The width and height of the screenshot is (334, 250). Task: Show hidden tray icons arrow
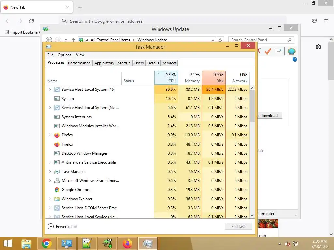(280, 244)
